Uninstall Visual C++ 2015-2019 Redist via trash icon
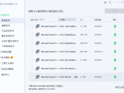This screenshot has width=124, height=93. coord(115,52)
